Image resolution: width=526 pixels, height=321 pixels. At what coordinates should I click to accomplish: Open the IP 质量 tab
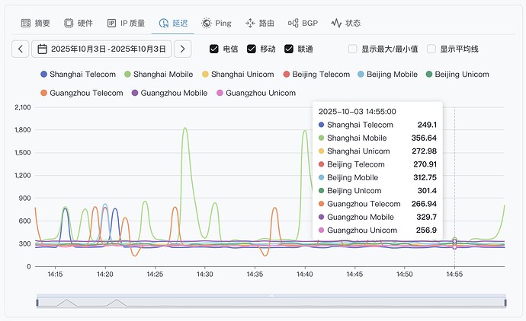(x=126, y=23)
